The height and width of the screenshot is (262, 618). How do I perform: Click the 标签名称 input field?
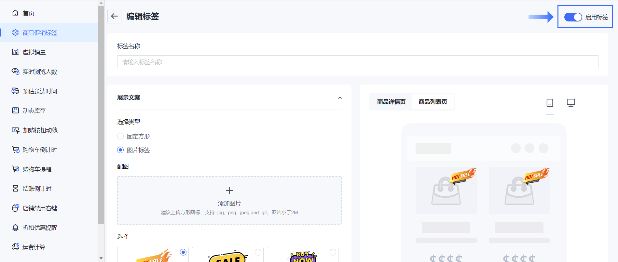tap(357, 62)
